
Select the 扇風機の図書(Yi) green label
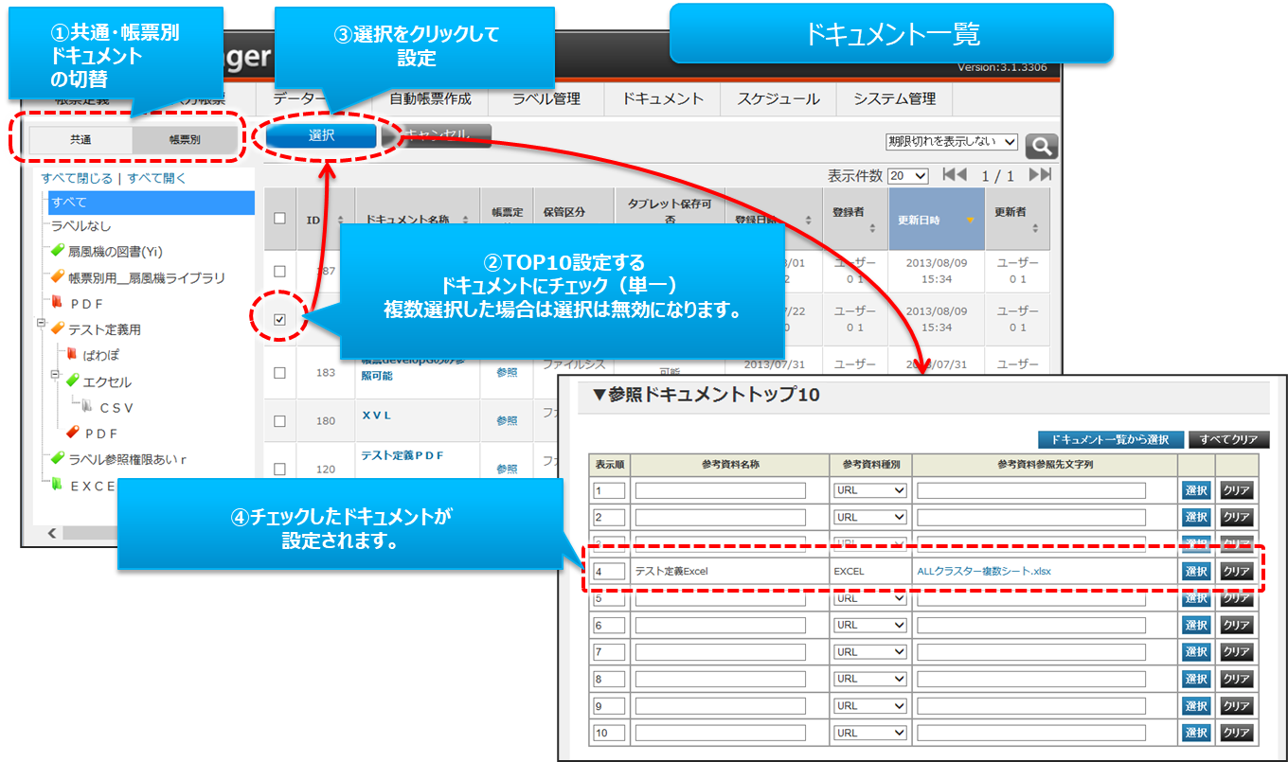point(115,252)
